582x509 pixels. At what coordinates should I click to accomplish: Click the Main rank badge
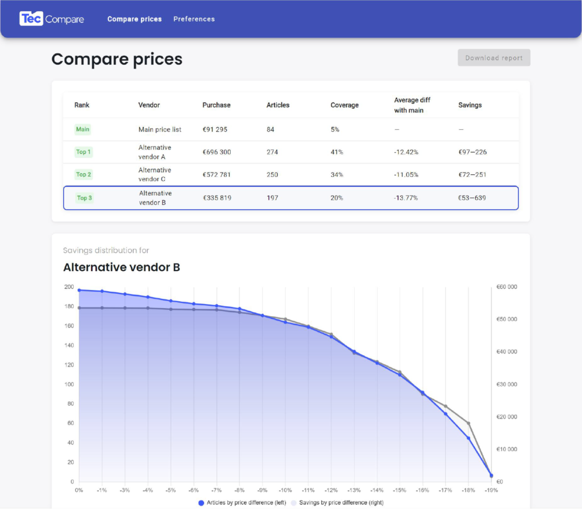pos(82,129)
